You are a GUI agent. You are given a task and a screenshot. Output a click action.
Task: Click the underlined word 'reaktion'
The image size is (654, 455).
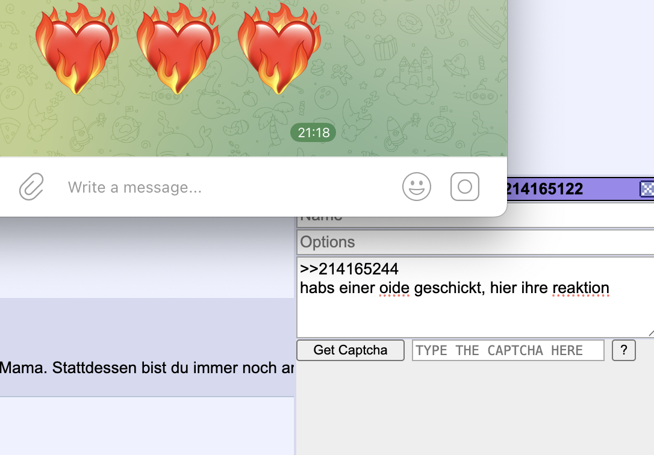581,288
